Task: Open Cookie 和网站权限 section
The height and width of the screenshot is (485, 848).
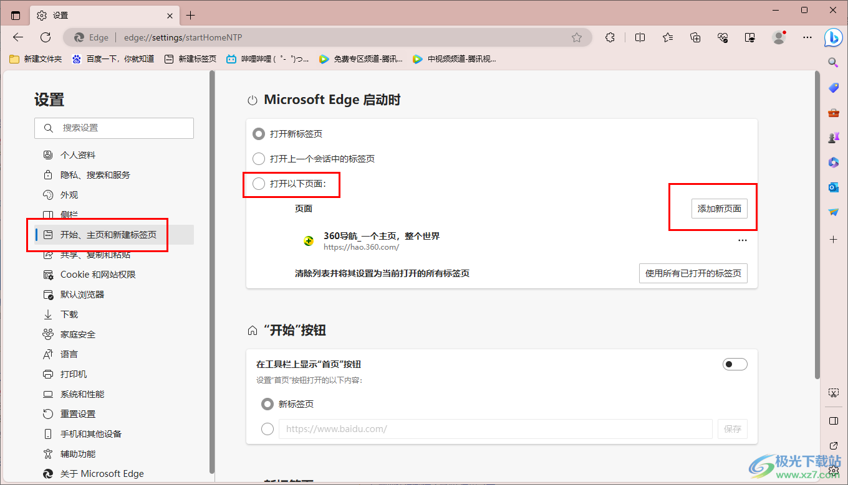Action: (114, 275)
